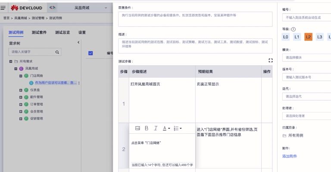Expand the 订单管理 tree node
This screenshot has width=331, height=172.
tap(21, 104)
